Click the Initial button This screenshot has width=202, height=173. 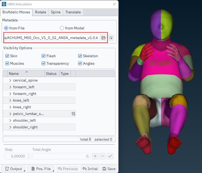[90, 169]
